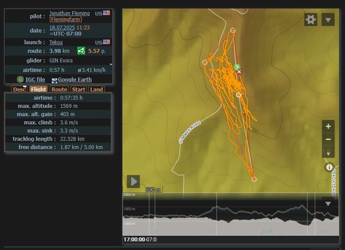Viewport: 345px width, 250px height.
Task: Click the date 18.07.2025 link
Action: [62, 28]
